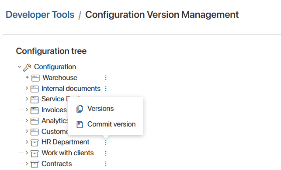
Task: Expand the Contracts node
Action: point(27,163)
